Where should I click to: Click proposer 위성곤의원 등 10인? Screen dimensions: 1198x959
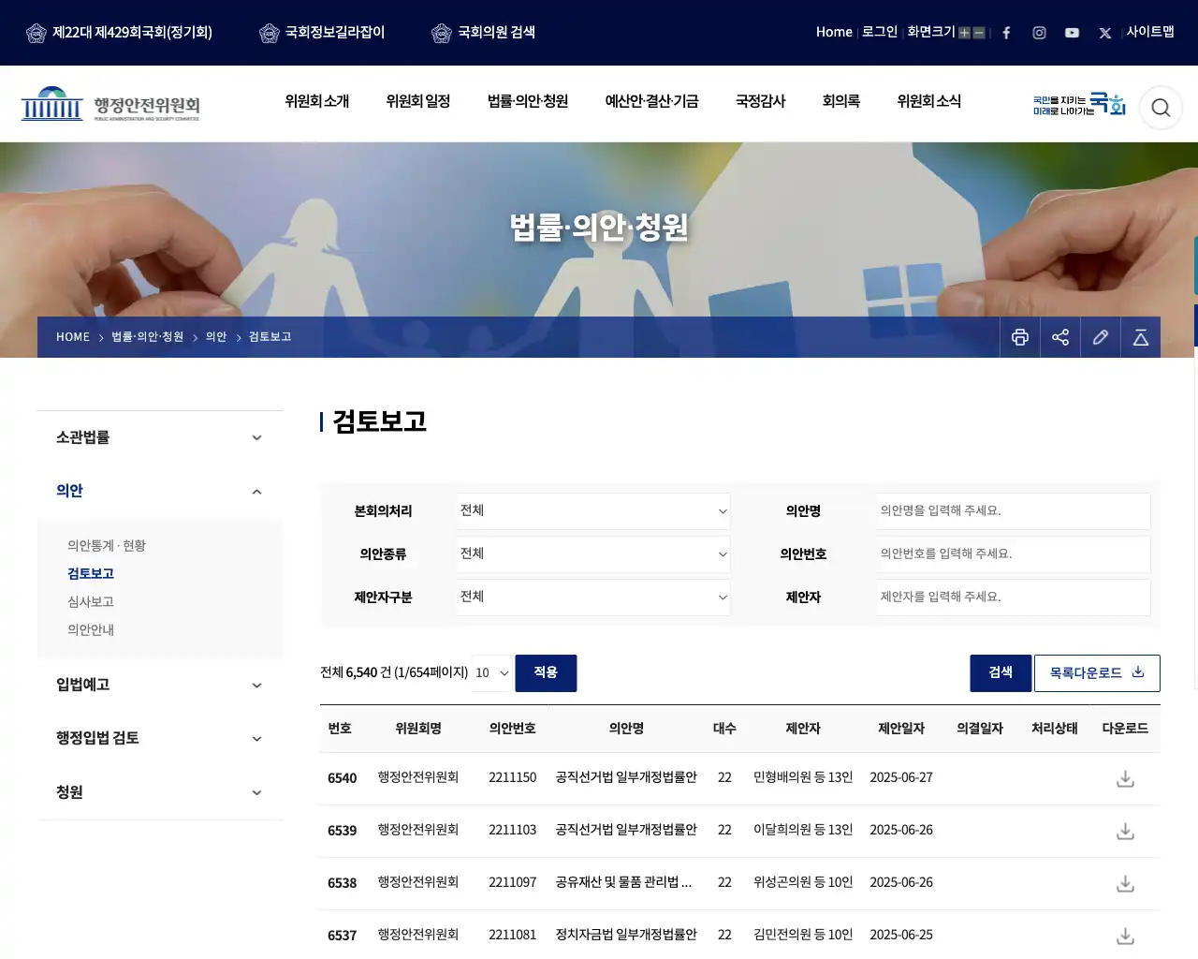[x=803, y=883]
